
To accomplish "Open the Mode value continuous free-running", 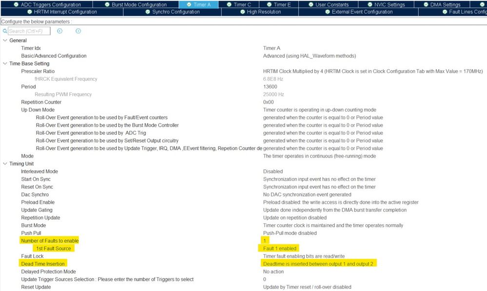I will 319,156.
